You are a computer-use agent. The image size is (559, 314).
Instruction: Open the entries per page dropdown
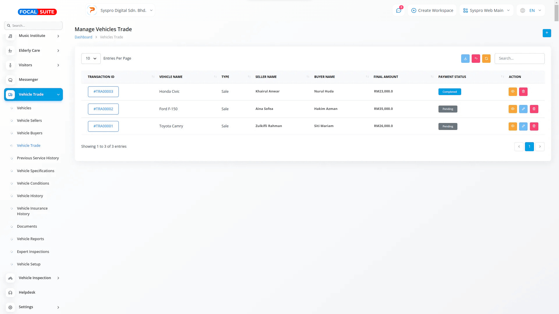pyautogui.click(x=91, y=58)
